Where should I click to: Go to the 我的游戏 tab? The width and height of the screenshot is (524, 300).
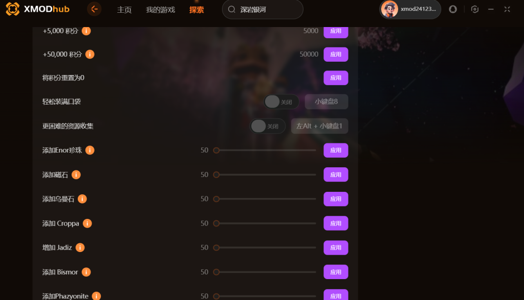click(160, 10)
